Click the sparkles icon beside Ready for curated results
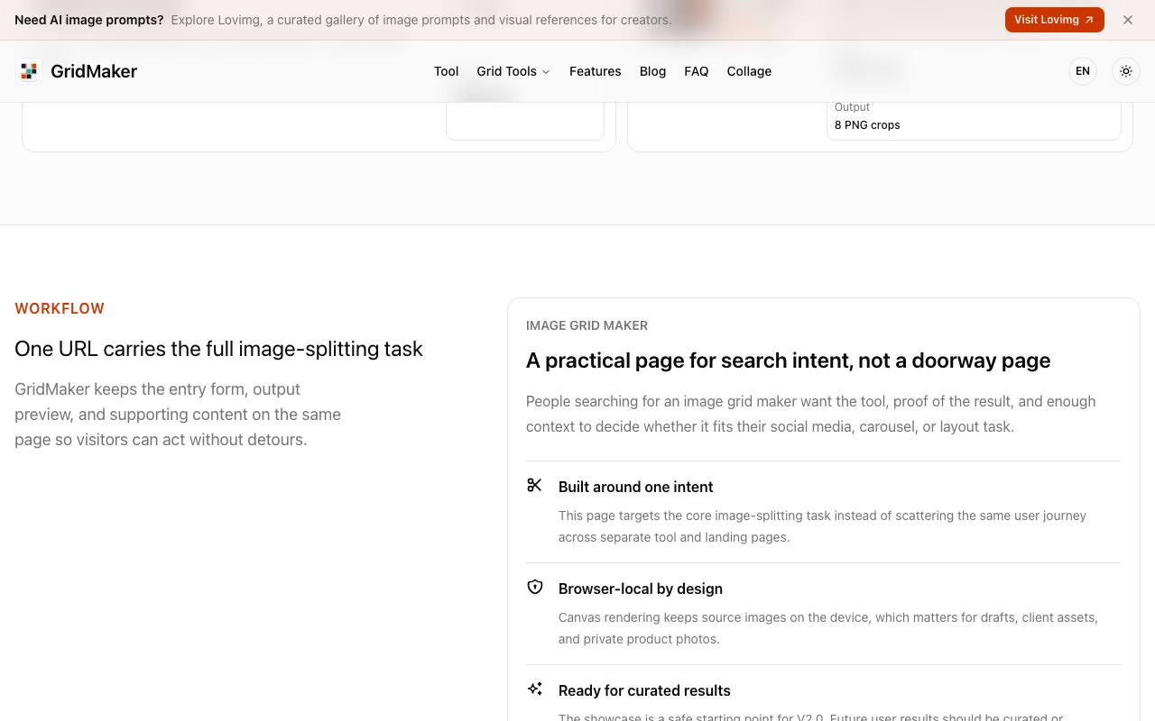The width and height of the screenshot is (1155, 721). (534, 689)
